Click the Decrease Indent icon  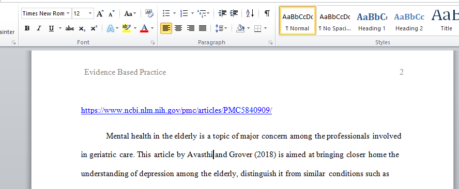222,13
